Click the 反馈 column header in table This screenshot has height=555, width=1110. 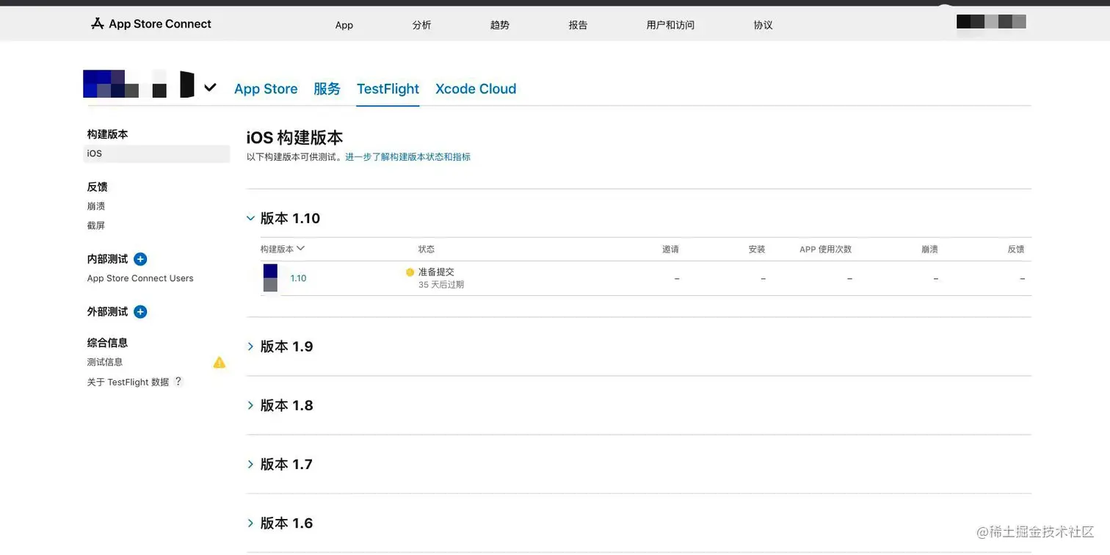click(1016, 250)
